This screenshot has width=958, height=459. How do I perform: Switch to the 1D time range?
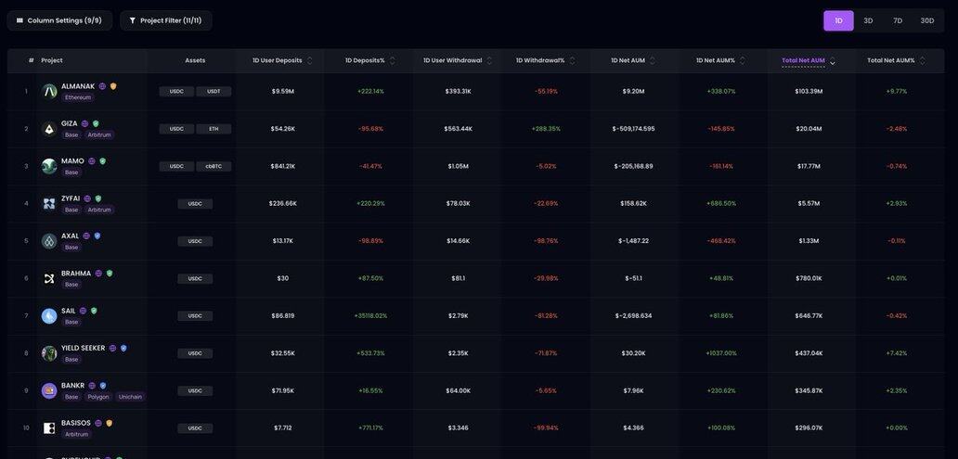(x=838, y=20)
